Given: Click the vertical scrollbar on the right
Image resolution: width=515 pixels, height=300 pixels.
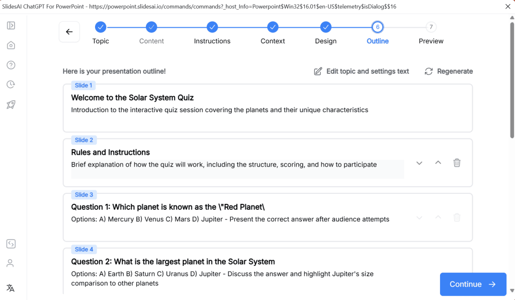Looking at the screenshot, I should (x=512, y=81).
